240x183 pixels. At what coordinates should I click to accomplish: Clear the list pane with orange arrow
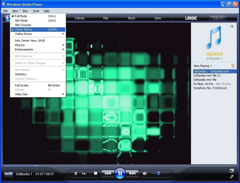point(232,66)
